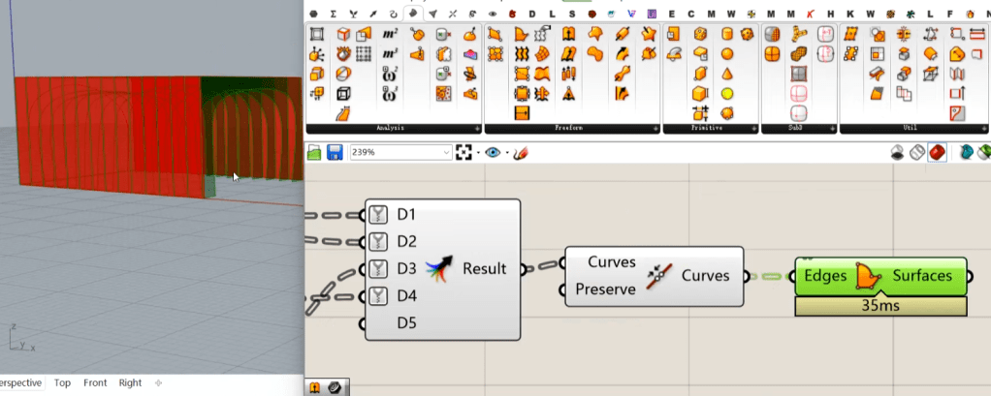The image size is (991, 396).
Task: Click the Zoom Extents button in canvas toolbar
Action: (464, 152)
